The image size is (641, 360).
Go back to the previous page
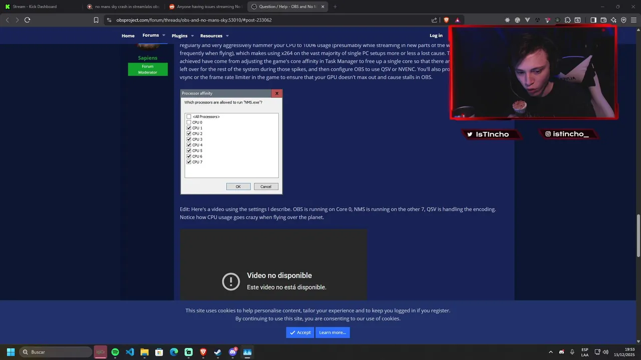click(x=7, y=20)
